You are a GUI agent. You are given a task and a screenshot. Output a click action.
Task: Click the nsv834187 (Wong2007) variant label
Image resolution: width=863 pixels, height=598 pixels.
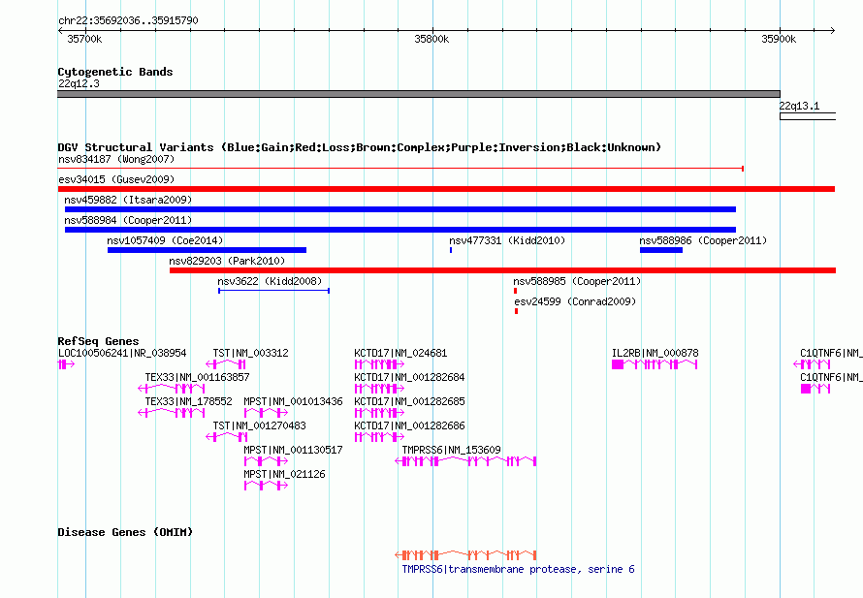[x=116, y=159]
